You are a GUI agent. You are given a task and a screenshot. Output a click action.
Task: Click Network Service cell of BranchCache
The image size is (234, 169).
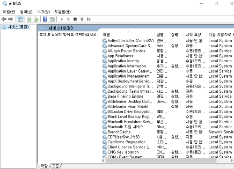(221, 132)
